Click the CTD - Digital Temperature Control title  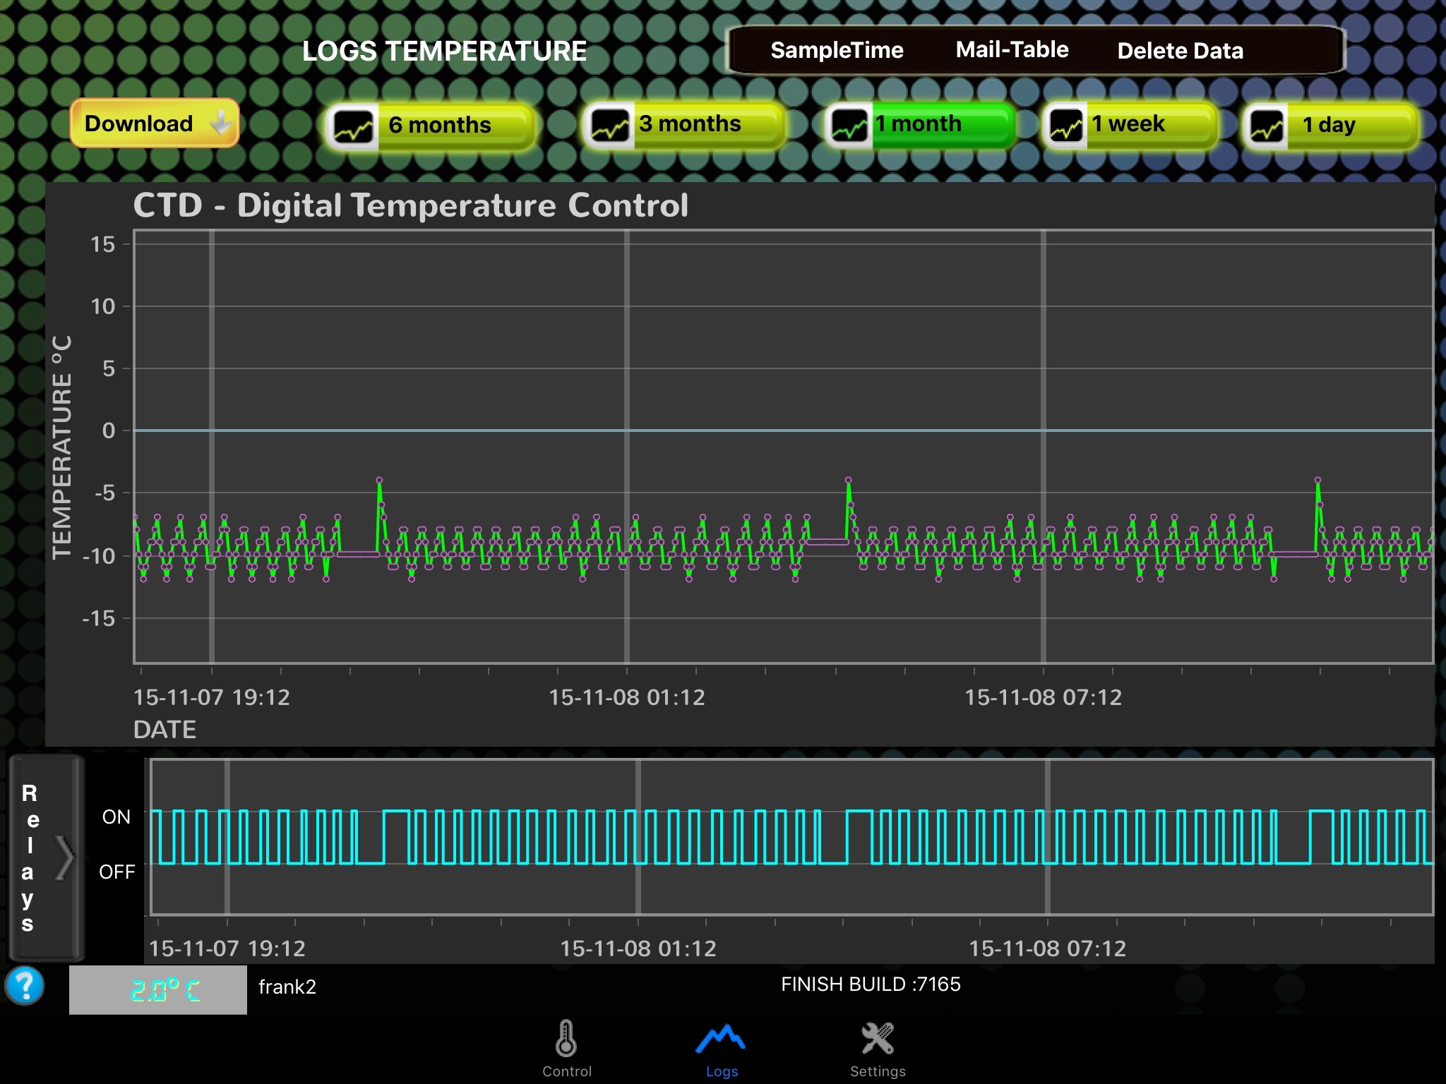(x=410, y=205)
